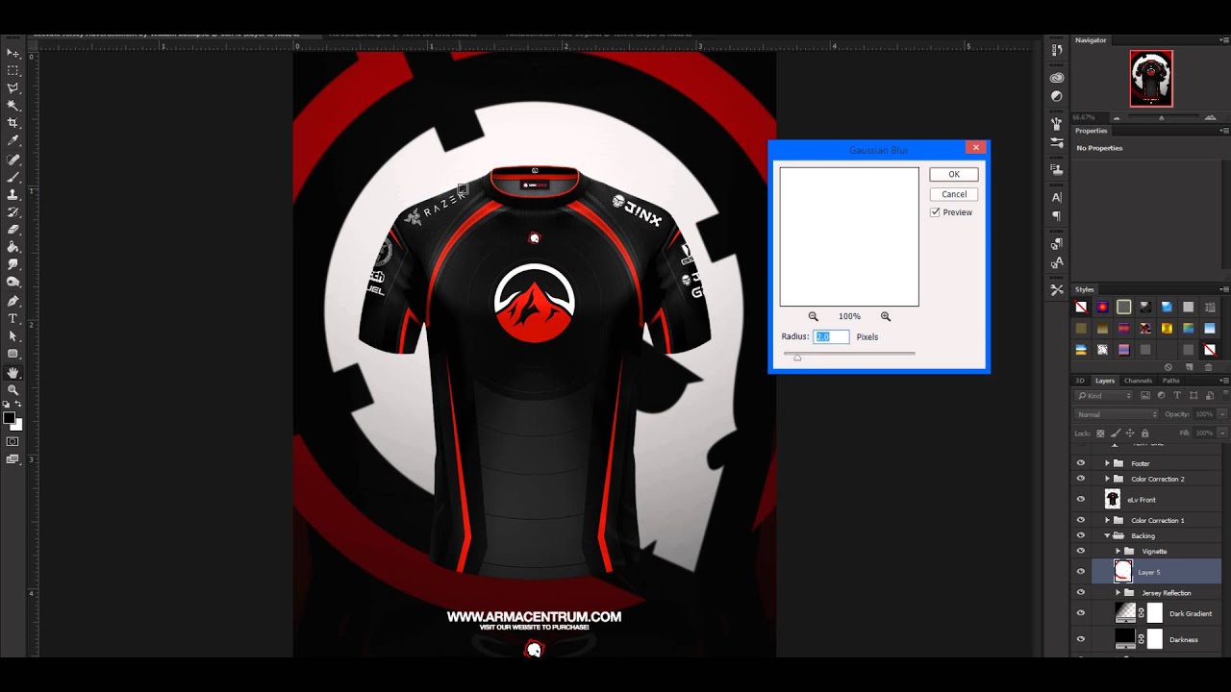This screenshot has width=1231, height=692.
Task: Select the Eyedropper tool
Action: (13, 141)
